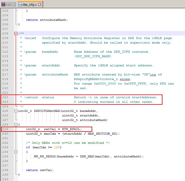Click the STW_EFAIL constant
Viewport: 185px width, 181px height.
(x=71, y=129)
